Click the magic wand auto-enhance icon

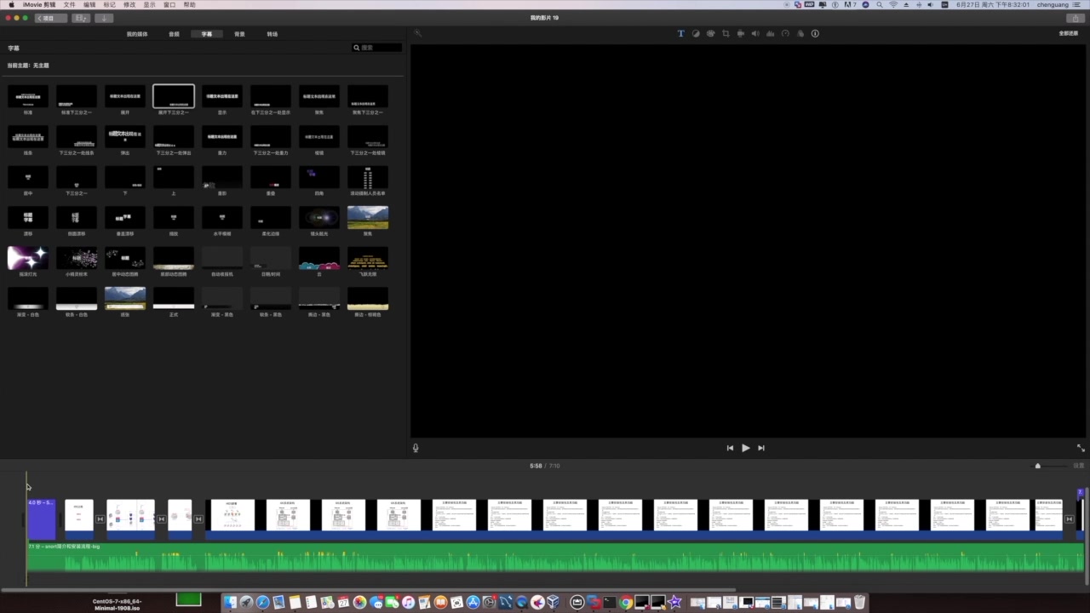pyautogui.click(x=417, y=34)
